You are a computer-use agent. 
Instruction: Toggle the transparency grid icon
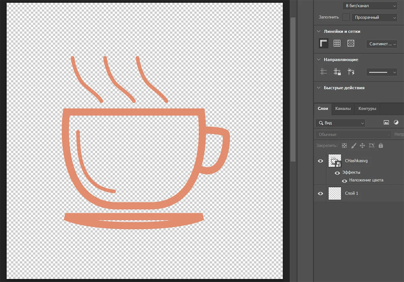pyautogui.click(x=351, y=43)
